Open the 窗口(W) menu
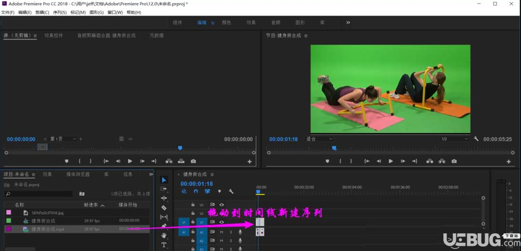521x251 pixels. click(x=115, y=12)
